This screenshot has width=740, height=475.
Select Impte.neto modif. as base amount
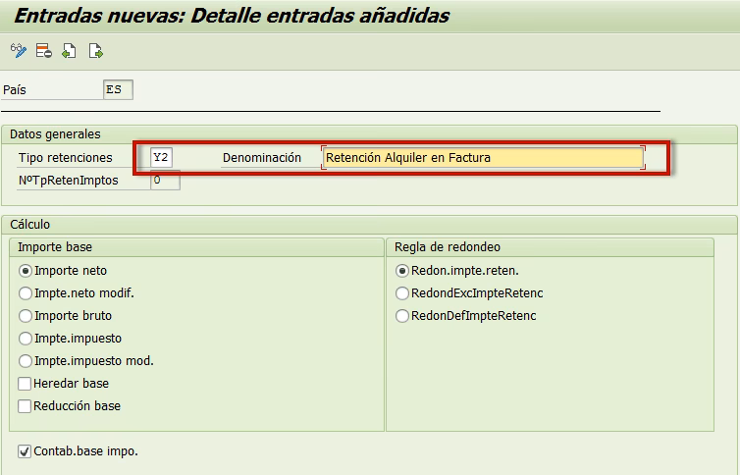[x=26, y=293]
